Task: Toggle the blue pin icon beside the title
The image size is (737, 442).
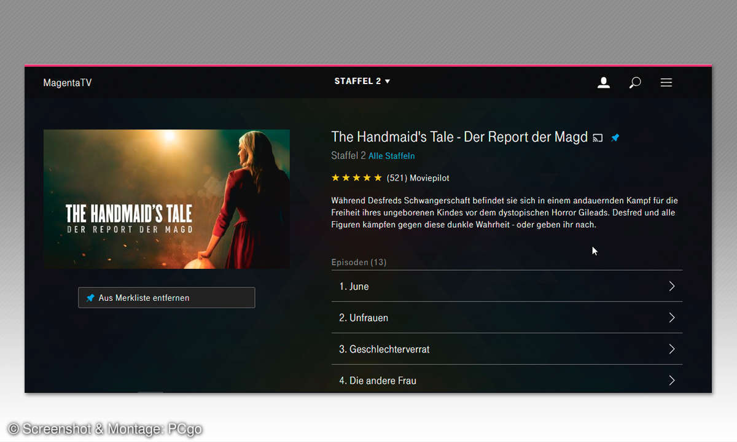Action: (x=615, y=138)
